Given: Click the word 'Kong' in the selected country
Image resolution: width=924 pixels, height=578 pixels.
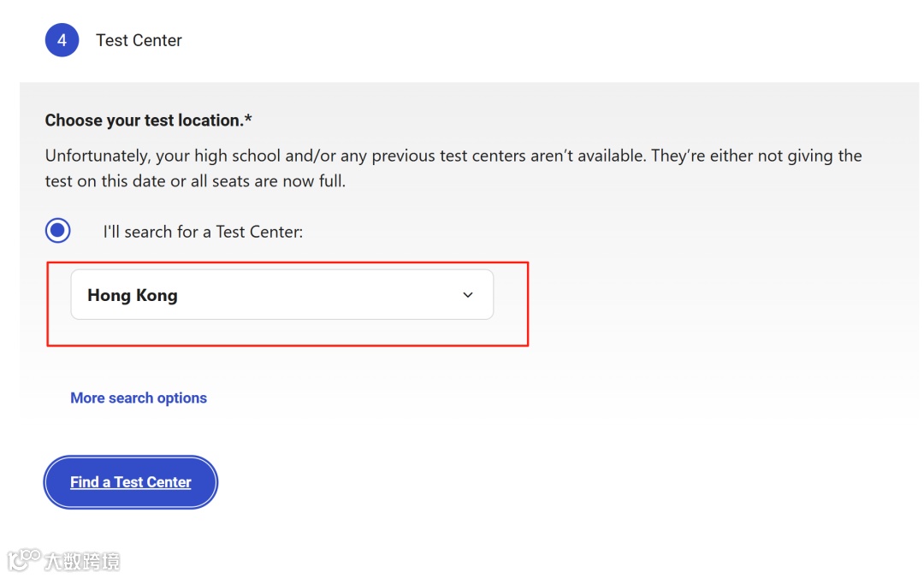Looking at the screenshot, I should tap(157, 295).
